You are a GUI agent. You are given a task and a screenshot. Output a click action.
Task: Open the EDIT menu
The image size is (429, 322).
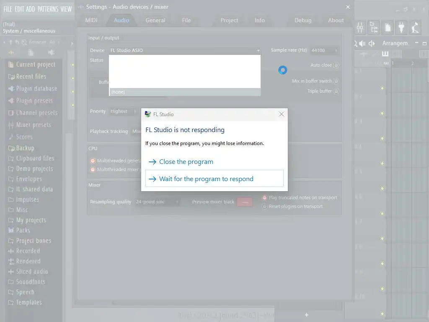(19, 9)
